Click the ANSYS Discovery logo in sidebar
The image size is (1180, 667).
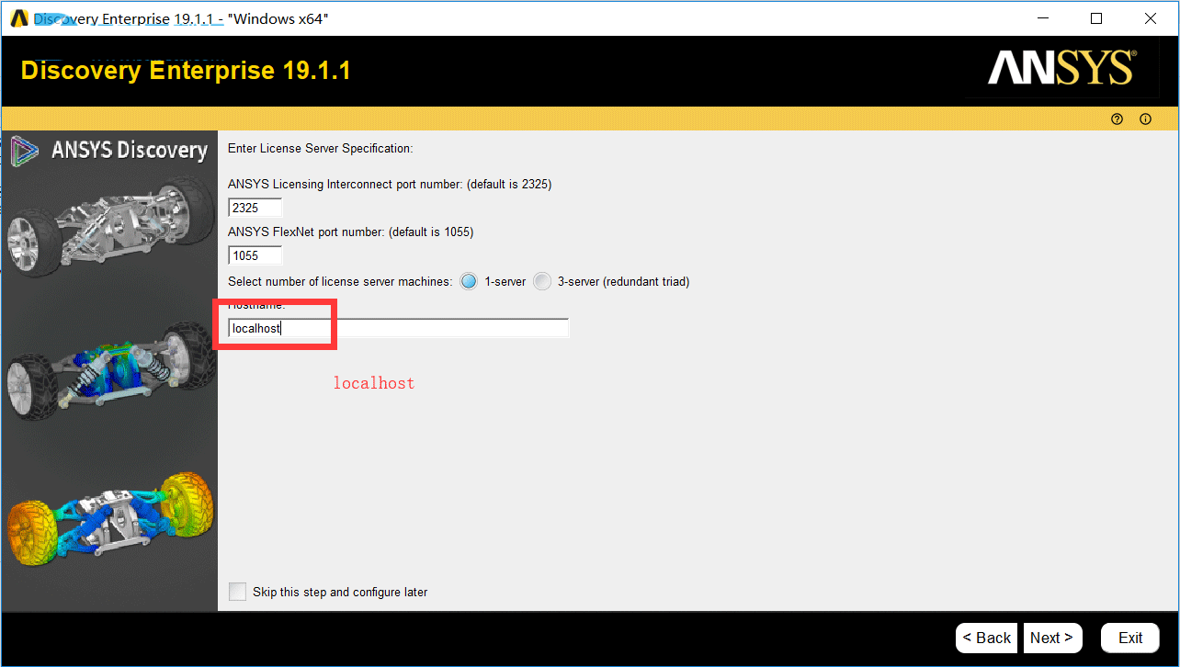[x=109, y=151]
